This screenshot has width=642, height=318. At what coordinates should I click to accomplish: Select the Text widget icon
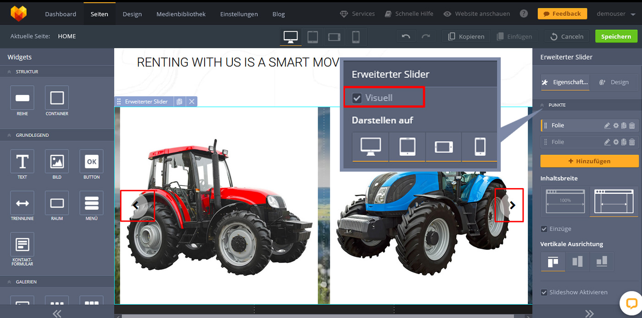(x=22, y=162)
